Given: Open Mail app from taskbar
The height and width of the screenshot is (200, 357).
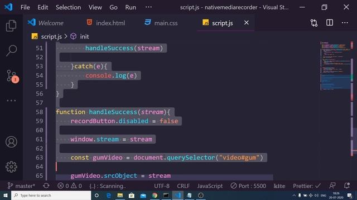Looking at the screenshot, I should point(143,195).
